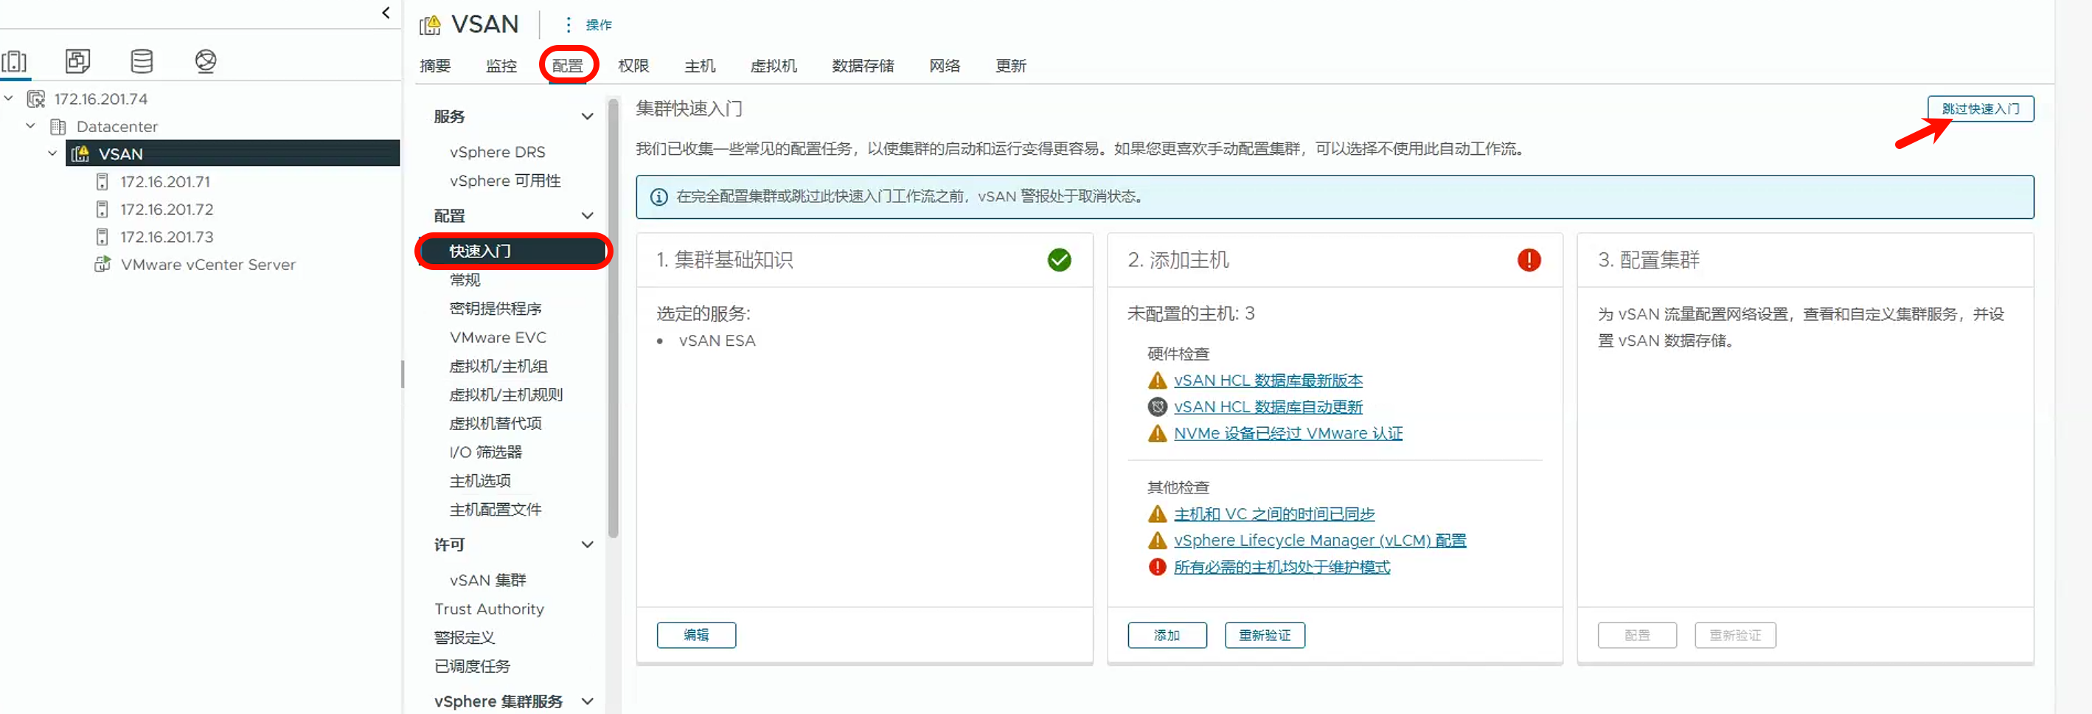Switch to the 权限 tab

pos(633,66)
